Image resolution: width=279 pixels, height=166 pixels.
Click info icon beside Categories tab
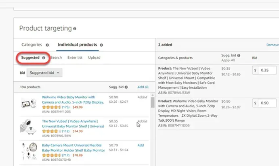47,45
